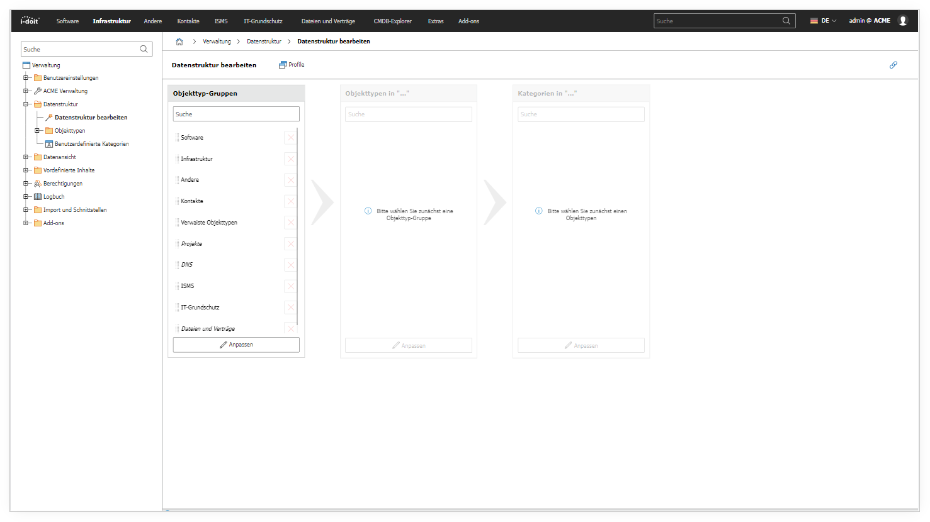Open Profile next to page title
The height and width of the screenshot is (522, 930).
292,65
